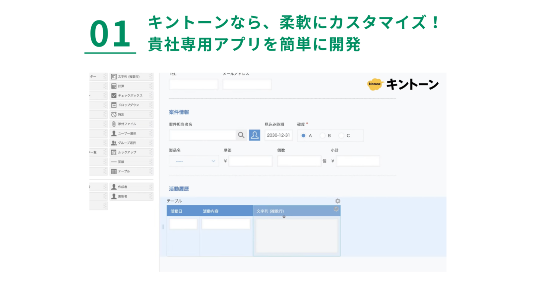Select radio button A under 確度
The width and height of the screenshot is (536, 302).
(x=303, y=136)
